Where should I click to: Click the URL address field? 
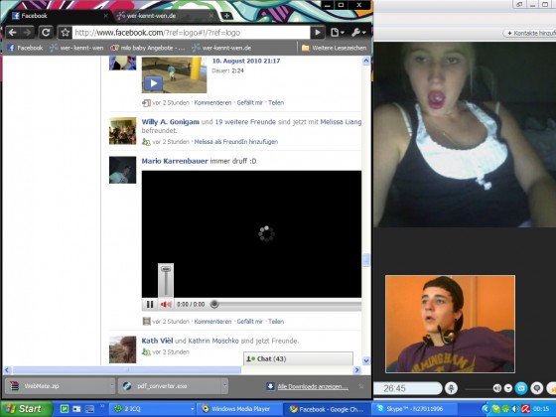click(x=192, y=33)
